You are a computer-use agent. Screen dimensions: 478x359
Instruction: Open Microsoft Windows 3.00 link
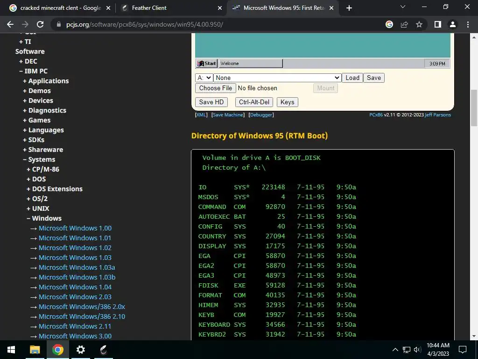(x=75, y=336)
